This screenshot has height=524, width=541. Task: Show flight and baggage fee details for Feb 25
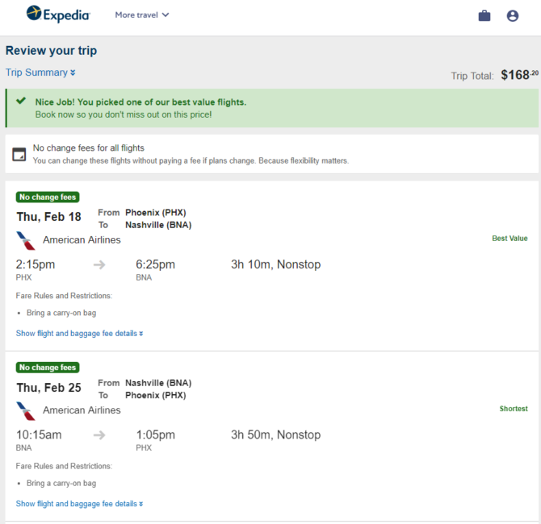click(x=79, y=503)
